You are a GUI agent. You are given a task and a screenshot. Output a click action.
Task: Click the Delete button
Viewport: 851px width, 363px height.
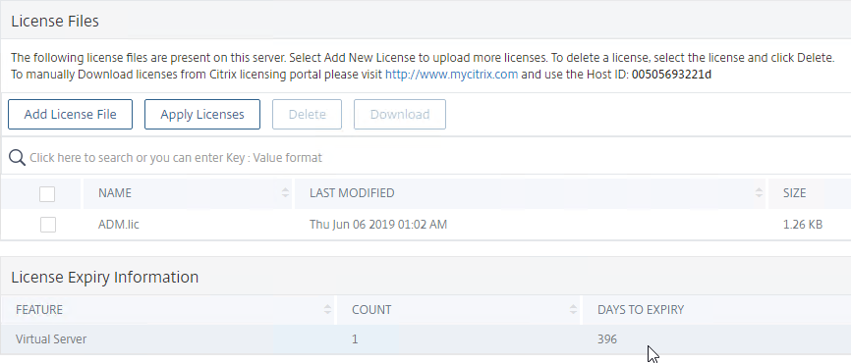pyautogui.click(x=308, y=115)
